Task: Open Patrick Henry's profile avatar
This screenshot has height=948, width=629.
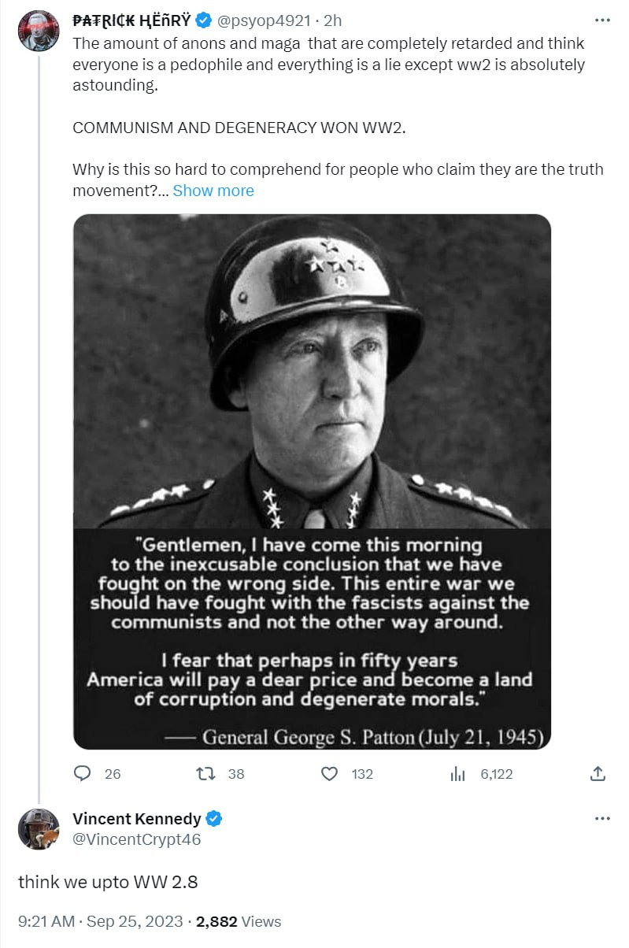Action: pyautogui.click(x=39, y=31)
